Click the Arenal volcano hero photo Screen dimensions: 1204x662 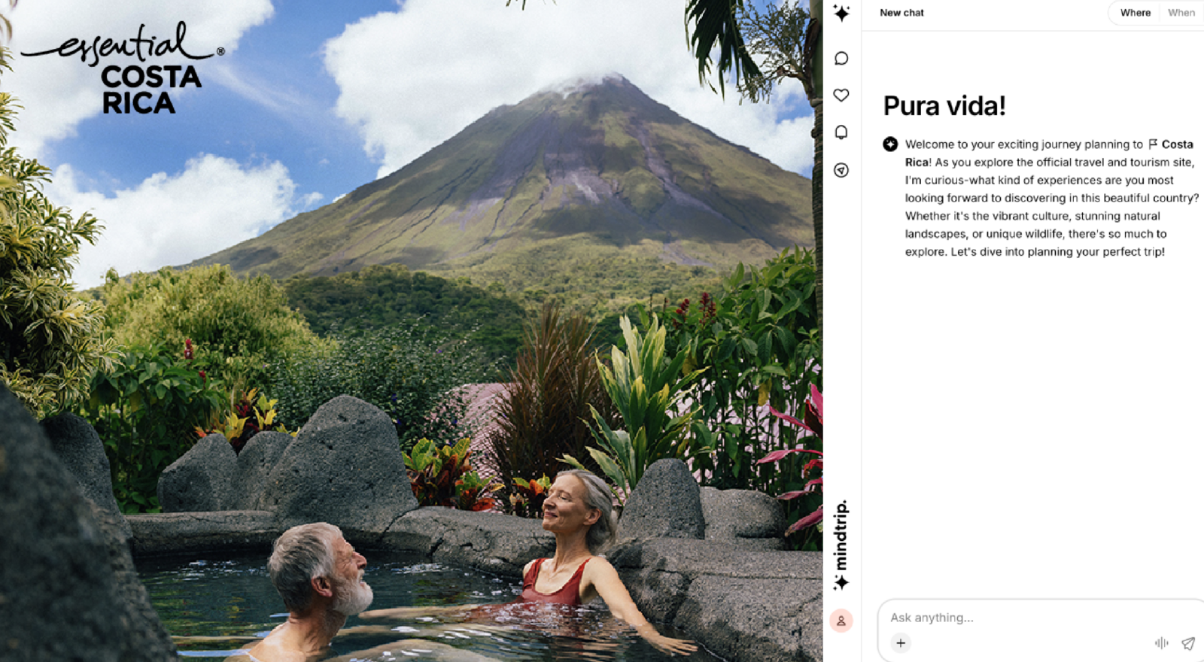pos(411,331)
